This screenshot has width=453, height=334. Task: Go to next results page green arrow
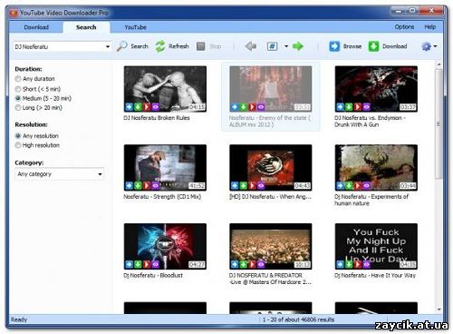coord(298,46)
